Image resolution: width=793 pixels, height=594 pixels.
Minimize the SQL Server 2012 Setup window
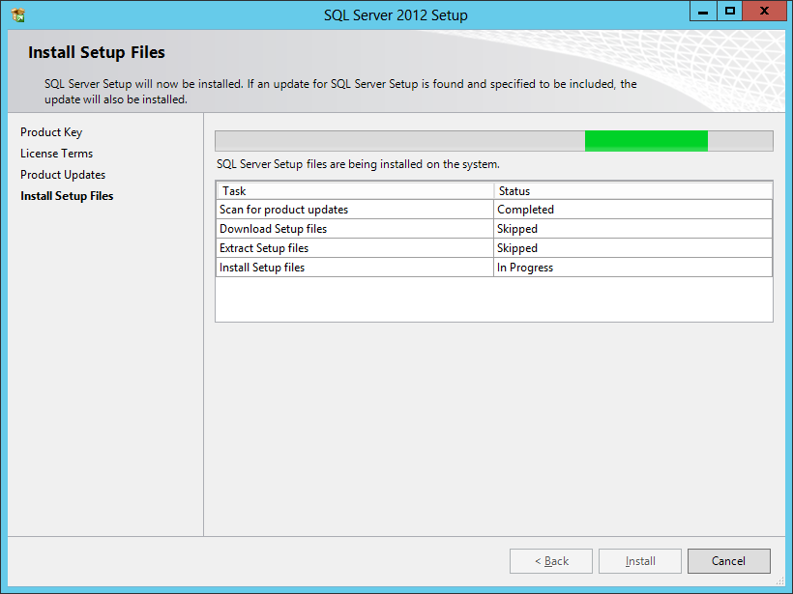tap(703, 12)
